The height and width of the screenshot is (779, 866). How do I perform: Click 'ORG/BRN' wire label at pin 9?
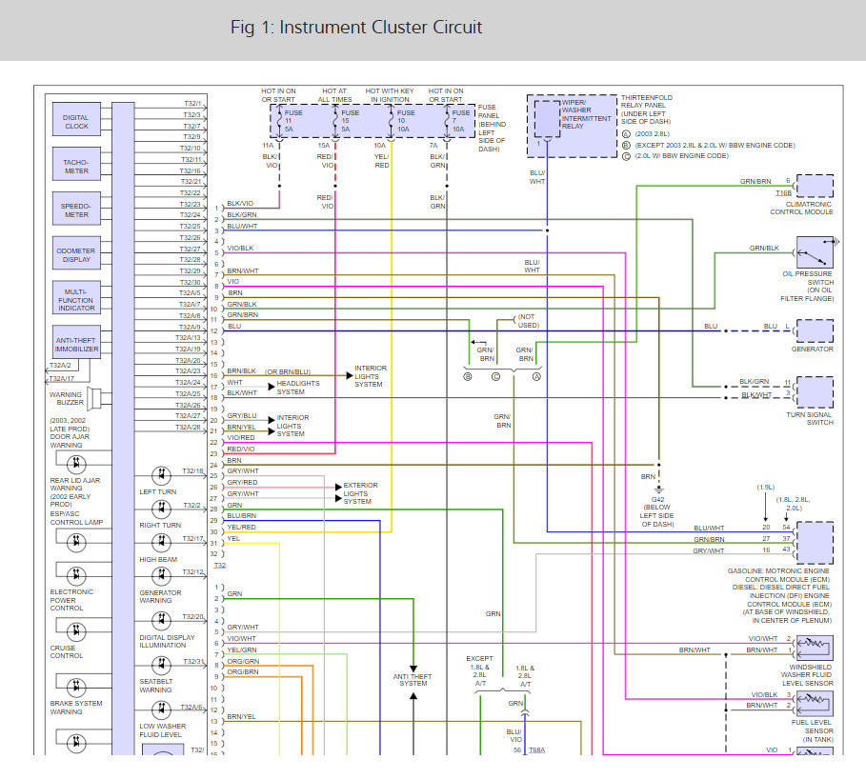pyautogui.click(x=242, y=672)
